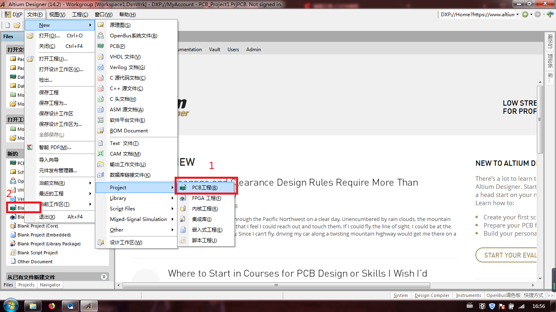
Task: Open 智能 PDF(M)... wizard
Action: [x=60, y=147]
